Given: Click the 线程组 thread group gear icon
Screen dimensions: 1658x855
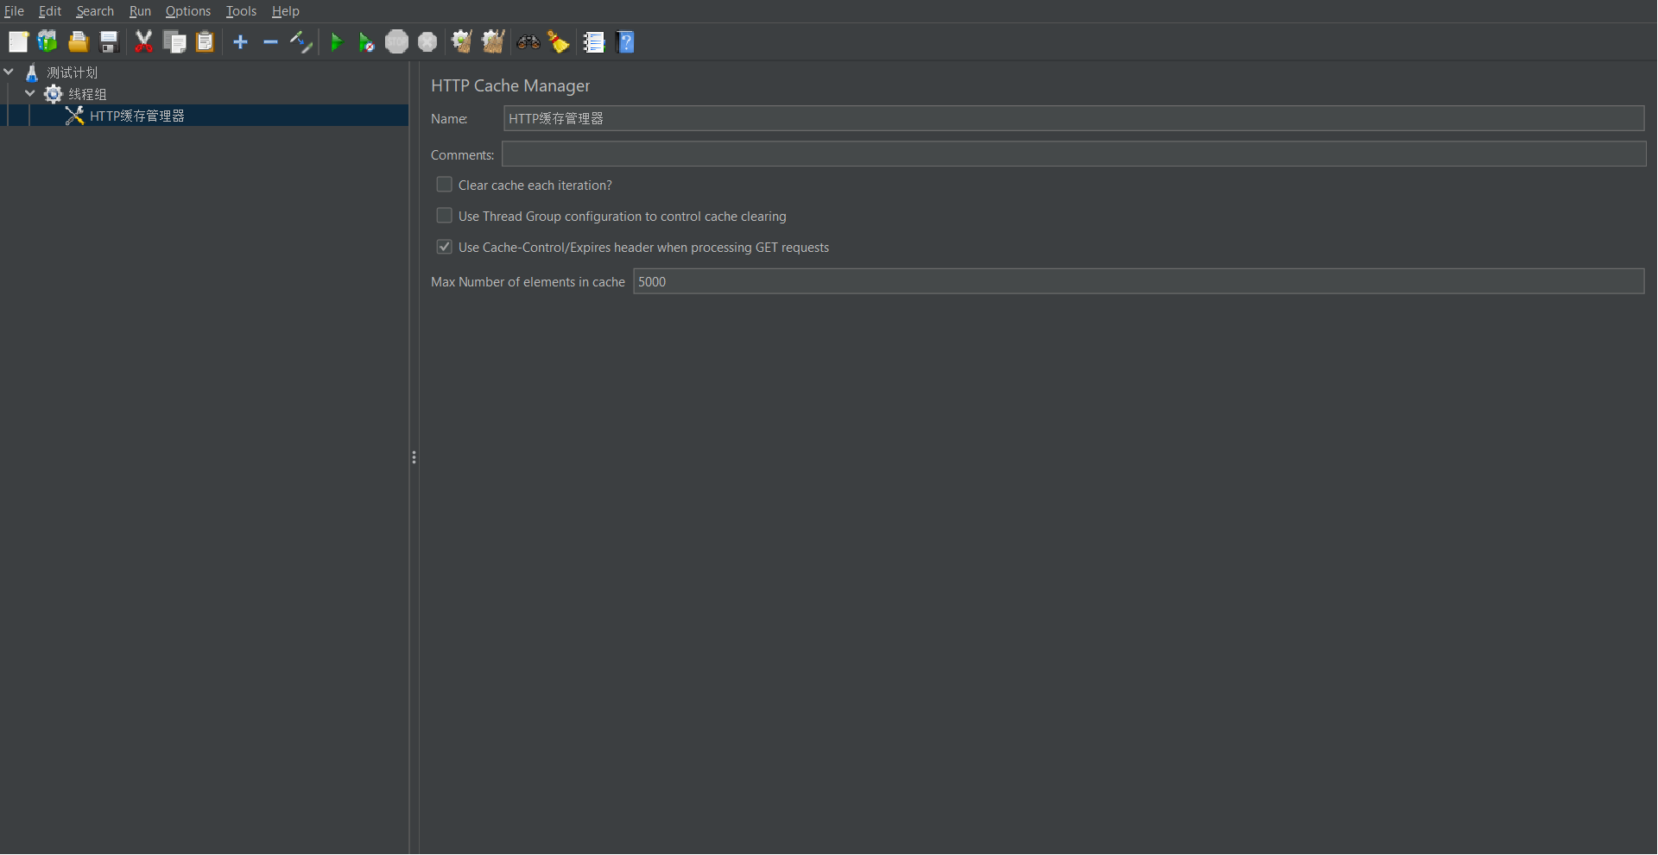Looking at the screenshot, I should (54, 94).
